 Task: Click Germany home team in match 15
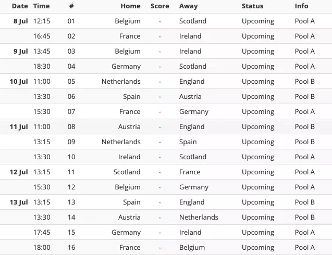(126, 233)
